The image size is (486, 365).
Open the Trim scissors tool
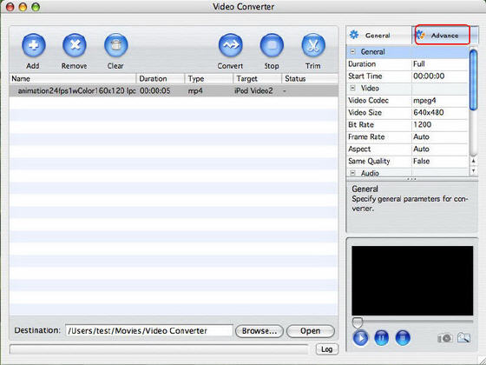tap(313, 45)
